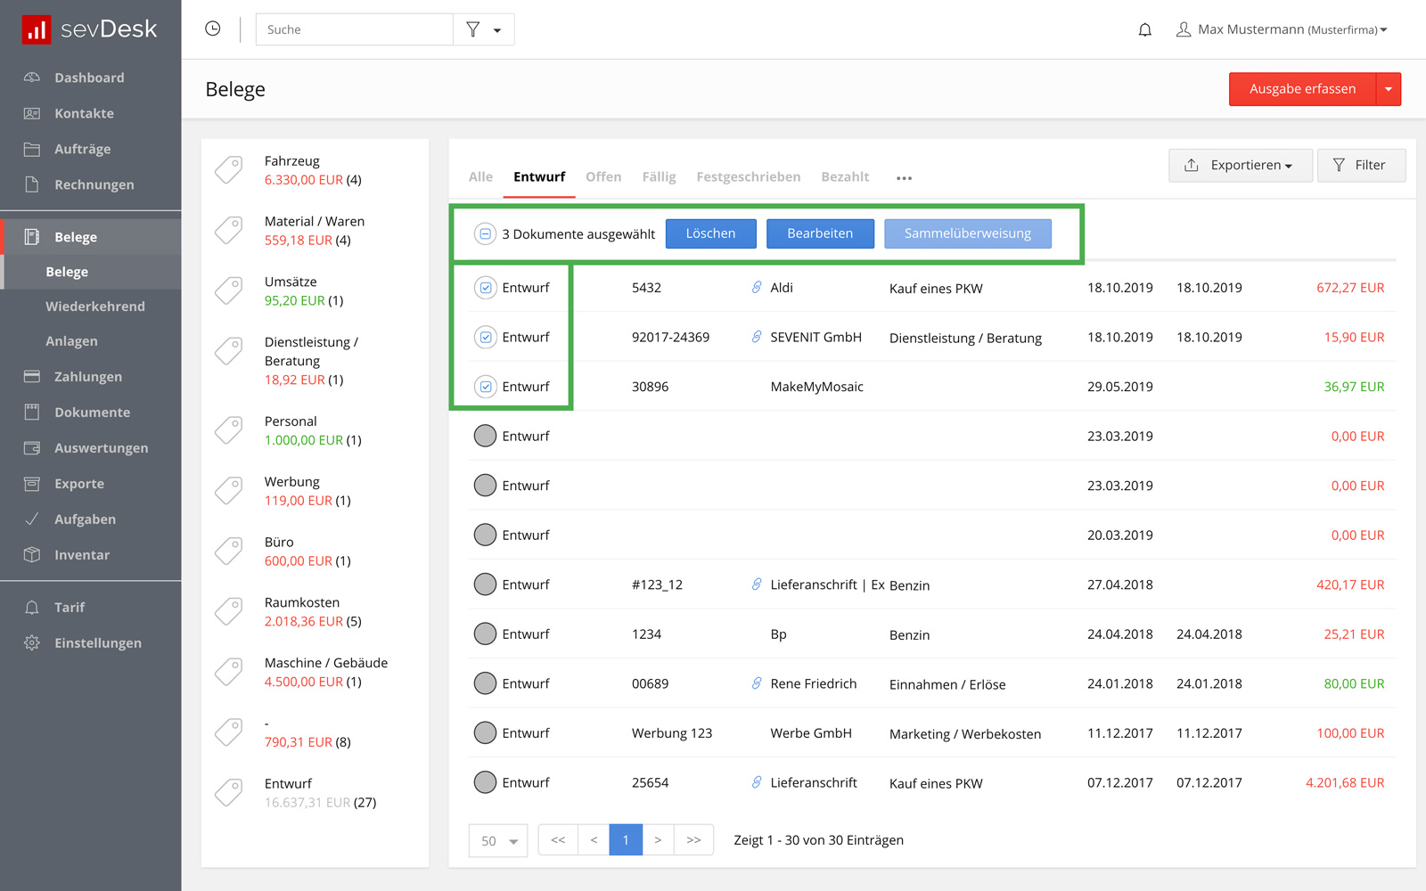Expand the Ausgabe erfassen arrow dropdown
The image size is (1426, 891).
pos(1389,89)
